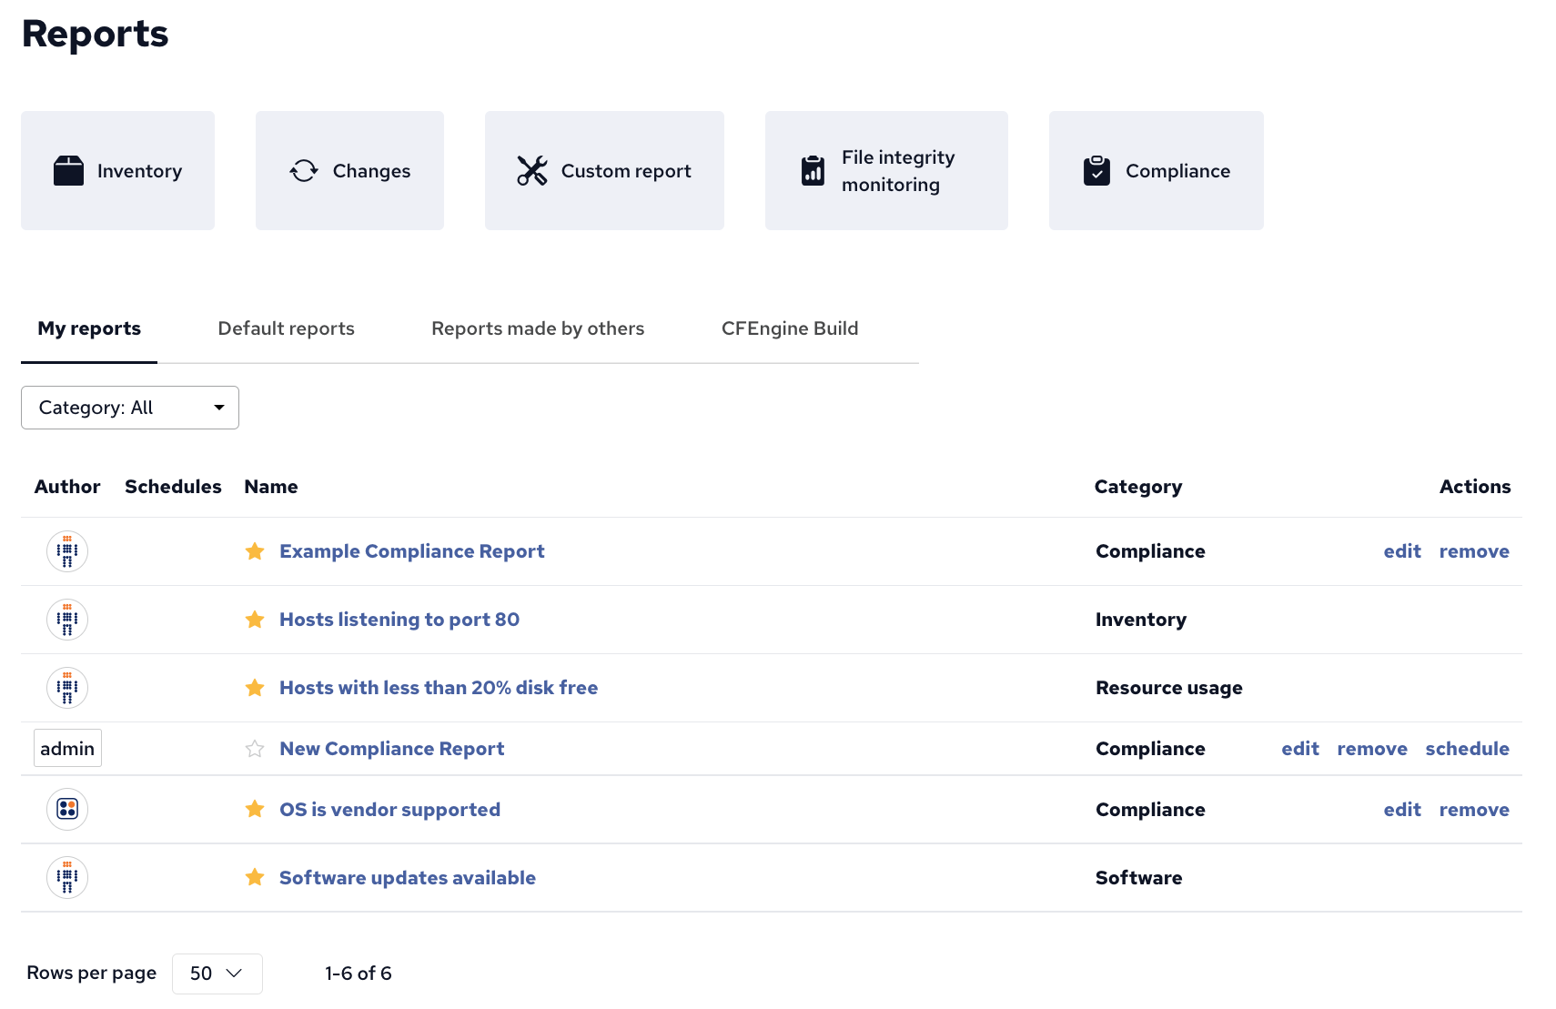Open OS is vendor supported report

click(x=389, y=810)
